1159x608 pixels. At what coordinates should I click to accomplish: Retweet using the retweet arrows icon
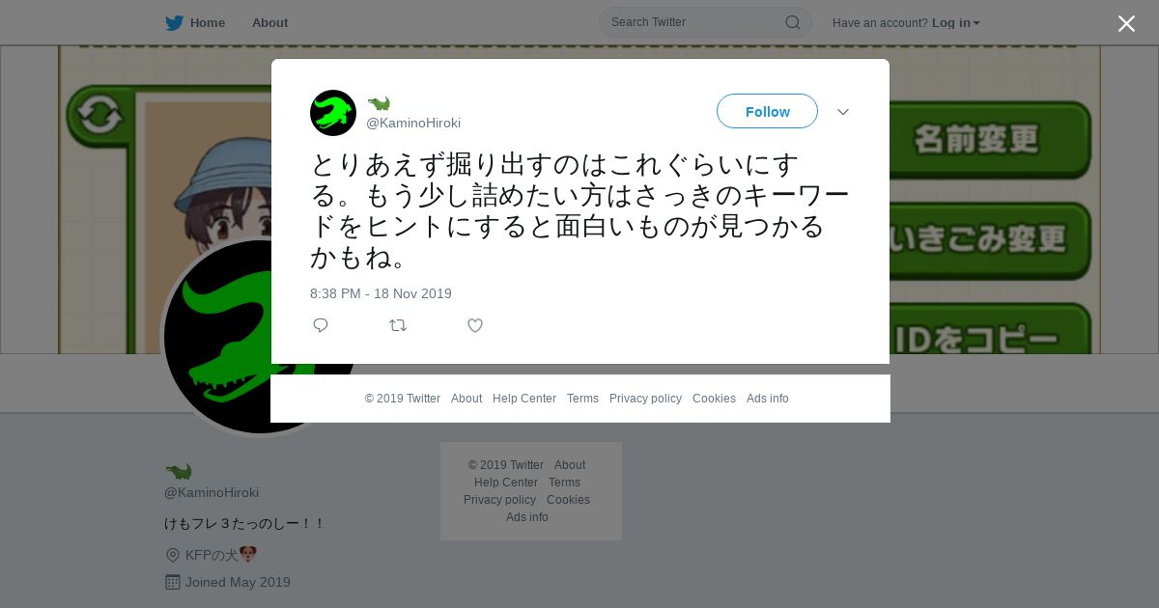tap(398, 325)
